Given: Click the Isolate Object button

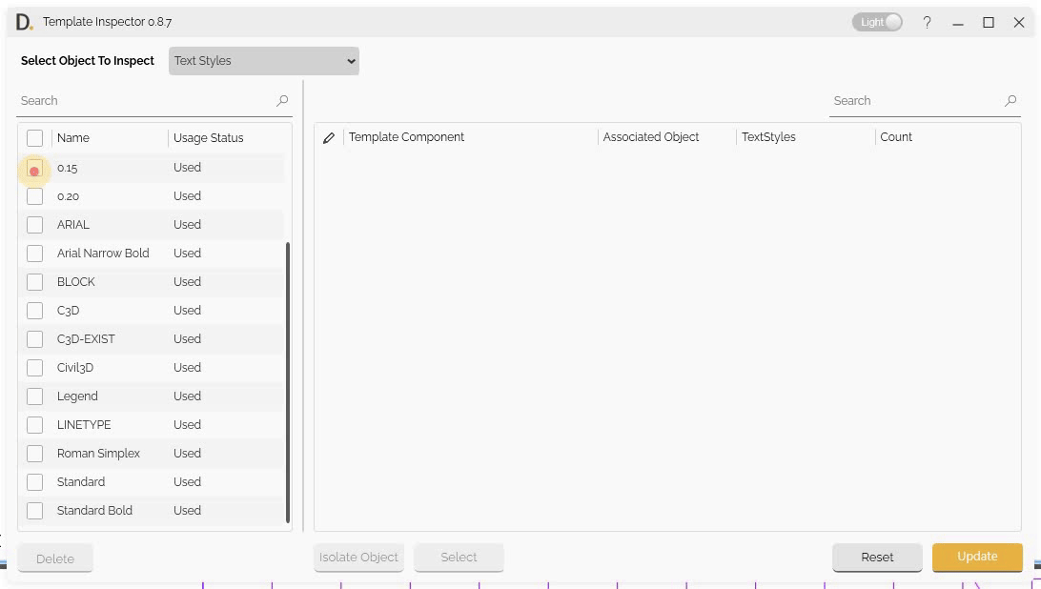Looking at the screenshot, I should tap(358, 557).
